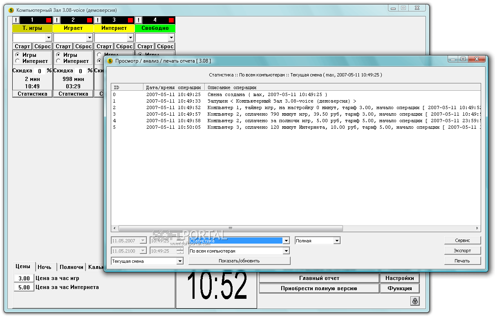Open the Полная report detail dropdown
Image resolution: width=495 pixels, height=318 pixels.
(337, 241)
